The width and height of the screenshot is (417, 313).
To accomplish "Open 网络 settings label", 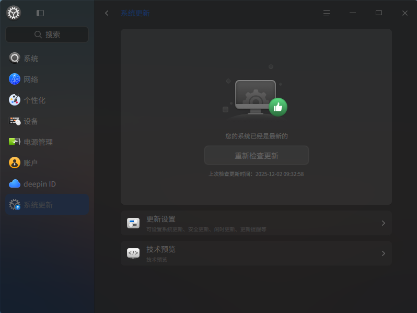I will point(31,79).
